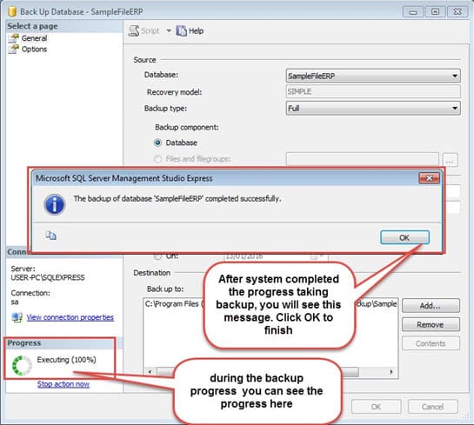Click the copy message icon in dialog
Viewport: 474px width, 425px height.
coord(50,236)
